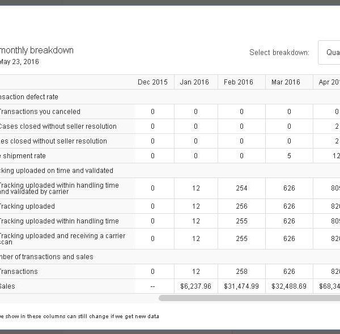
Task: Click the May 23, 2016 date text
Action: (x=19, y=62)
